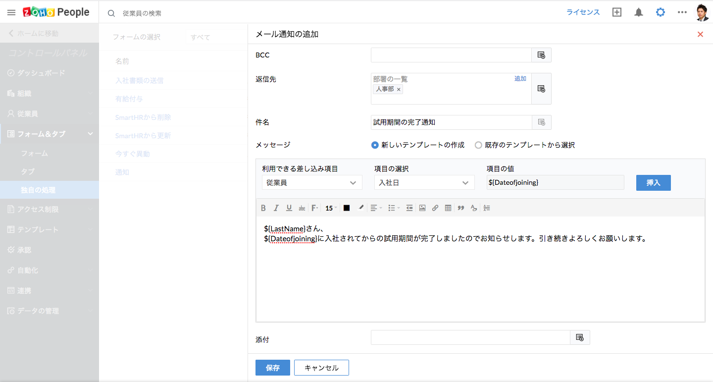713x382 pixels.
Task: Click the 挿入 button
Action: point(654,183)
